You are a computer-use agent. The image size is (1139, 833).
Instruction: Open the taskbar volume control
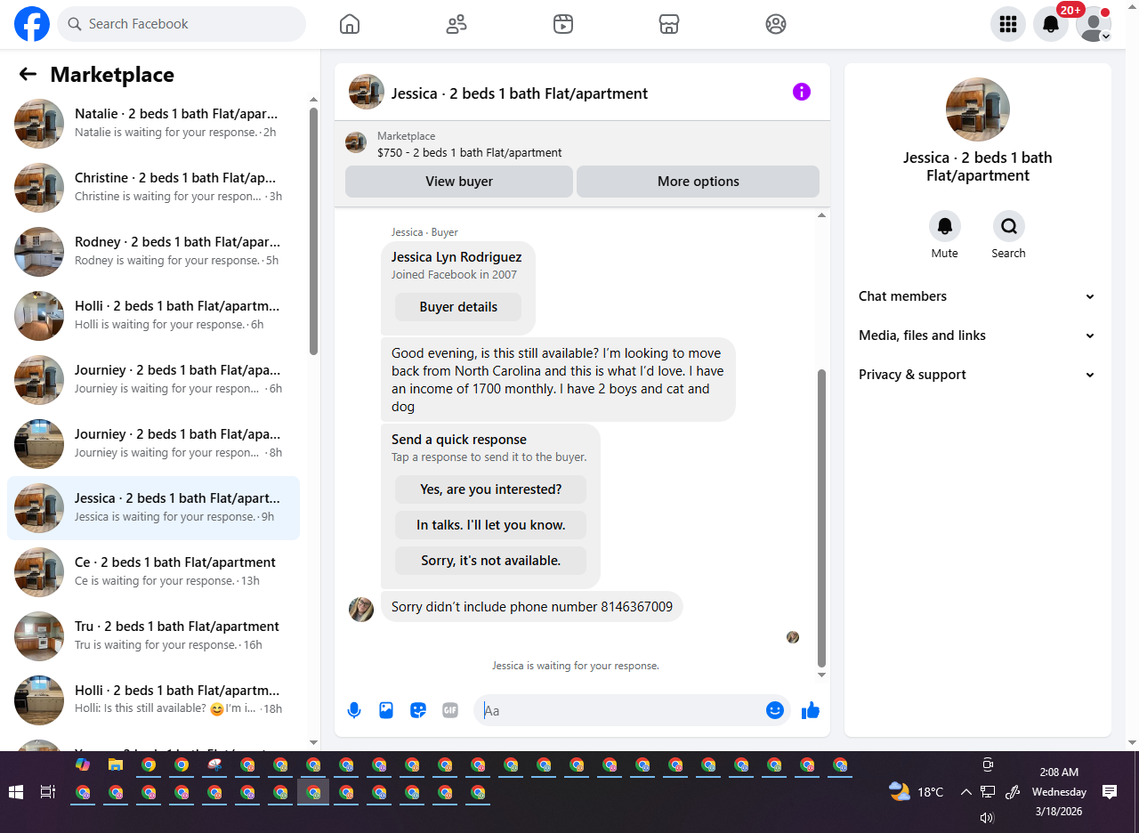pos(987,818)
